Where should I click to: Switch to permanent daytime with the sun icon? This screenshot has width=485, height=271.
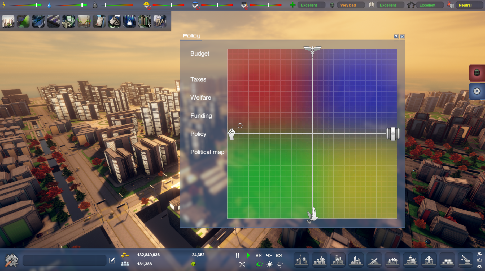click(270, 264)
